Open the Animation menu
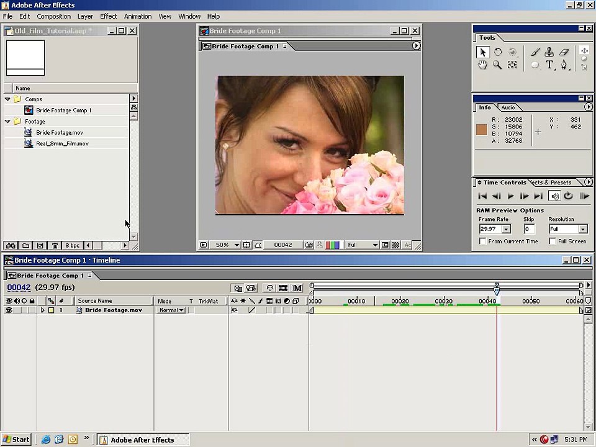This screenshot has width=596, height=447. pos(138,16)
